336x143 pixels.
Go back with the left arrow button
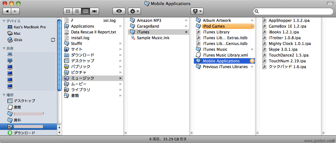pos(7,11)
